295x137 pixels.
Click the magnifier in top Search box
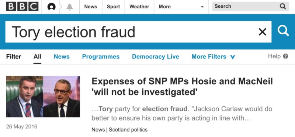[282, 6]
